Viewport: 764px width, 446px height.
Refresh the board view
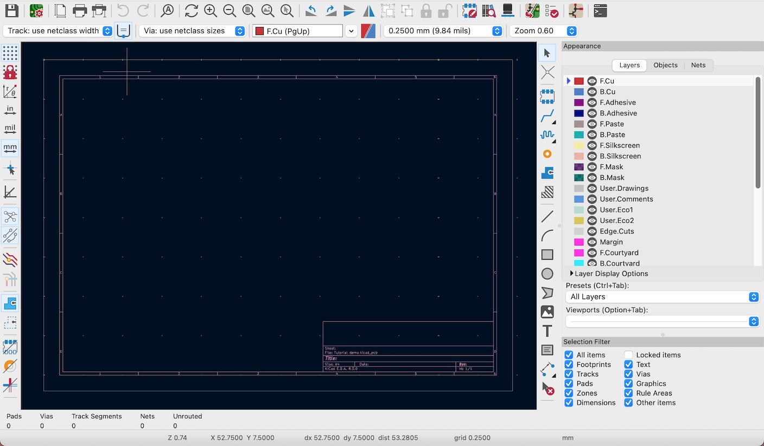tap(191, 10)
